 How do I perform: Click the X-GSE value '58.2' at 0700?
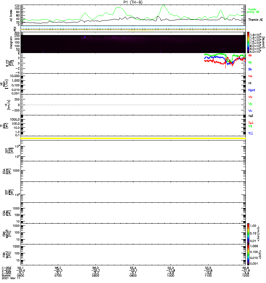(58, 268)
